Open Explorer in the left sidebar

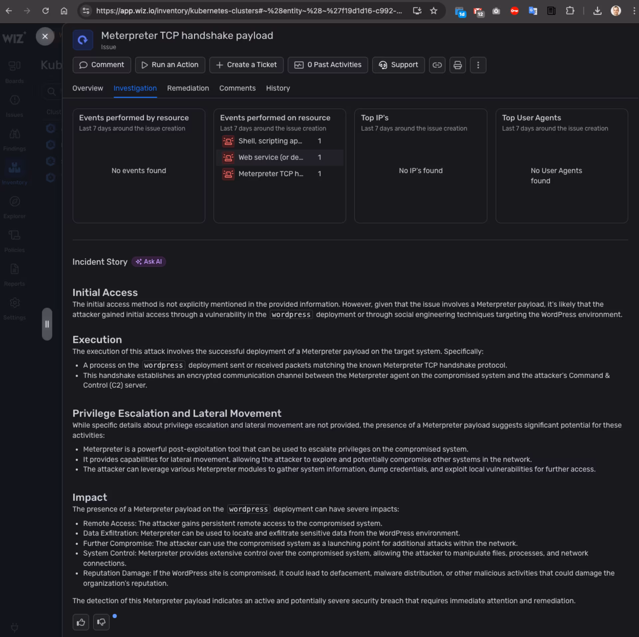[x=14, y=207]
